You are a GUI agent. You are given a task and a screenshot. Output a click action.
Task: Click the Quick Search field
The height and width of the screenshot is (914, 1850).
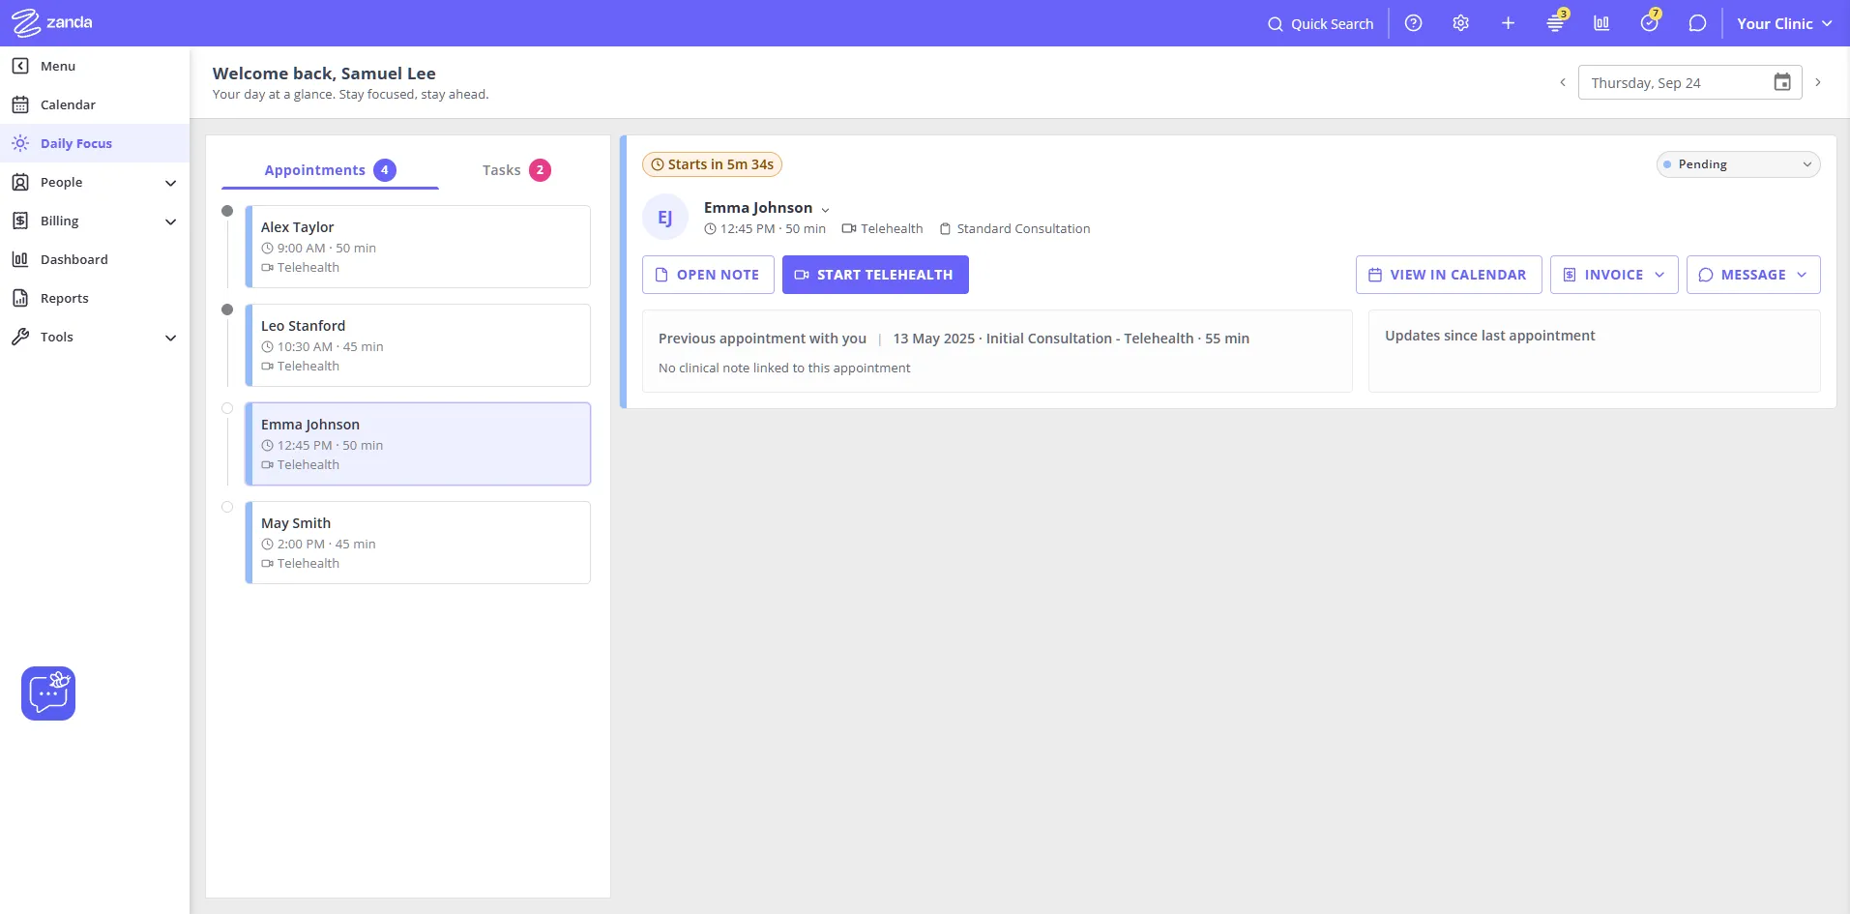tap(1320, 23)
